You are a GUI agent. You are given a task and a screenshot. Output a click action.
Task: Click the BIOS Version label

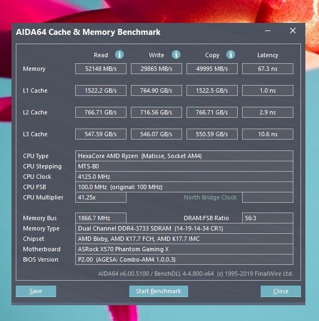click(x=40, y=259)
